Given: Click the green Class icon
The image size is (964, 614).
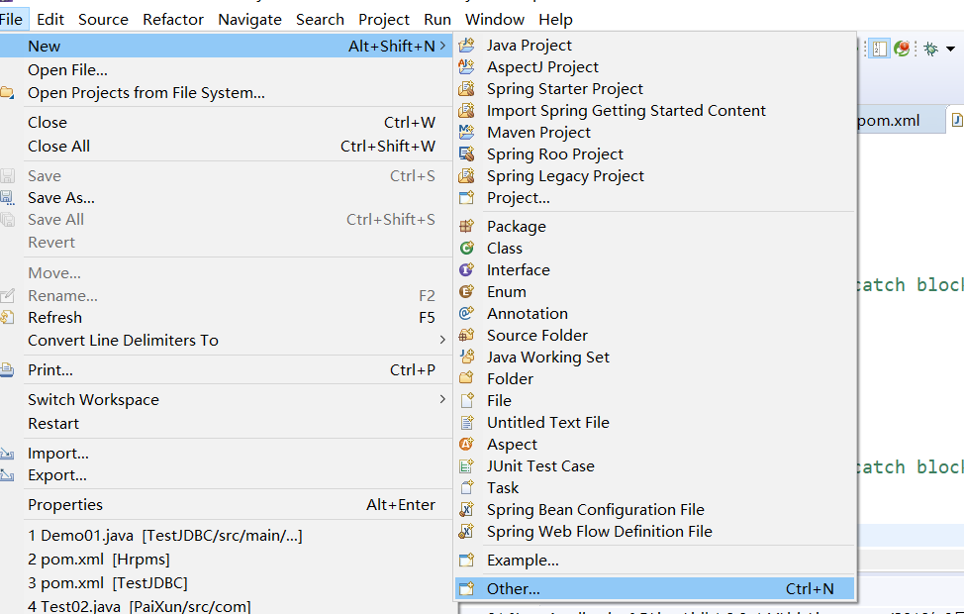Looking at the screenshot, I should (x=466, y=248).
